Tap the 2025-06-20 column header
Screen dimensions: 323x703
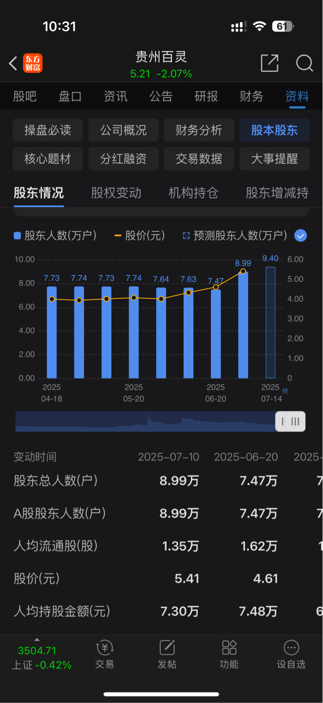pos(246,457)
